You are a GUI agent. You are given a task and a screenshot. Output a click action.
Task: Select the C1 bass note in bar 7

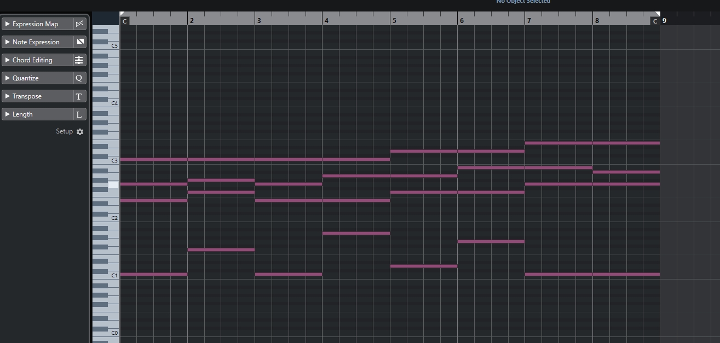(558, 274)
